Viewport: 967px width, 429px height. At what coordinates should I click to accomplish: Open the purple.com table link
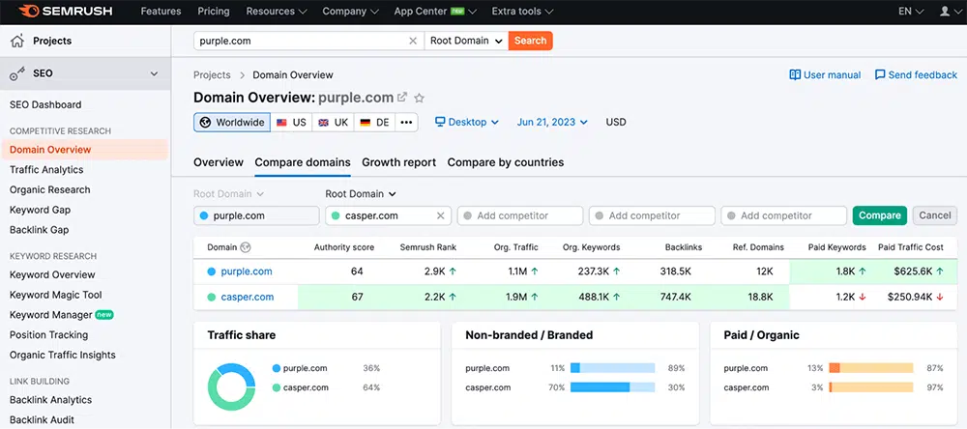pos(246,272)
